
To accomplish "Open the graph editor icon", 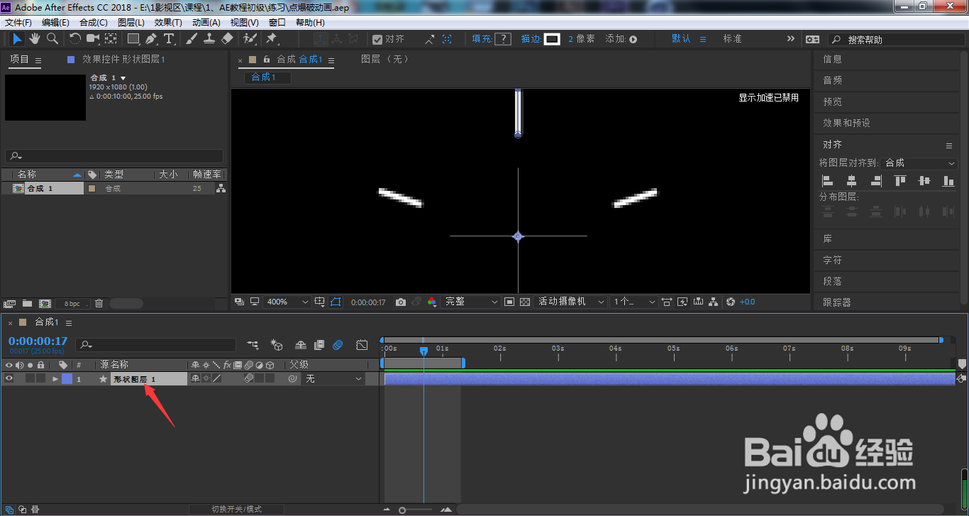I will click(362, 345).
